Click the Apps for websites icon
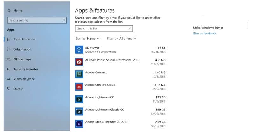This screenshot has width=260, height=137. click(9, 69)
